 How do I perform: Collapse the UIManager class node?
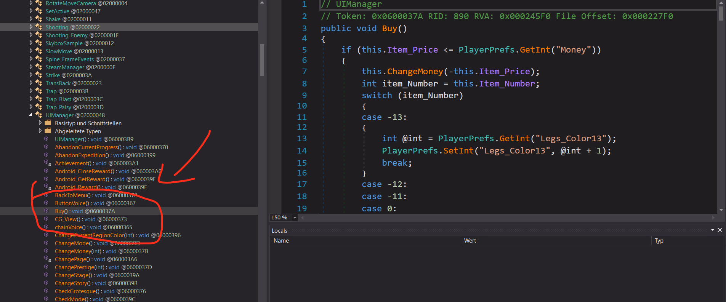pyautogui.click(x=30, y=115)
